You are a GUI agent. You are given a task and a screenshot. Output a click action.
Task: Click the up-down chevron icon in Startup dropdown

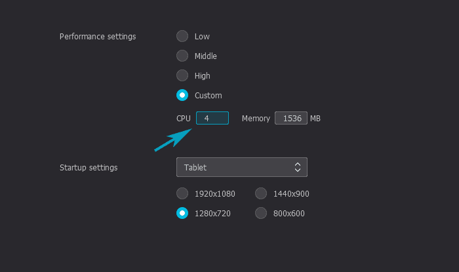point(298,167)
